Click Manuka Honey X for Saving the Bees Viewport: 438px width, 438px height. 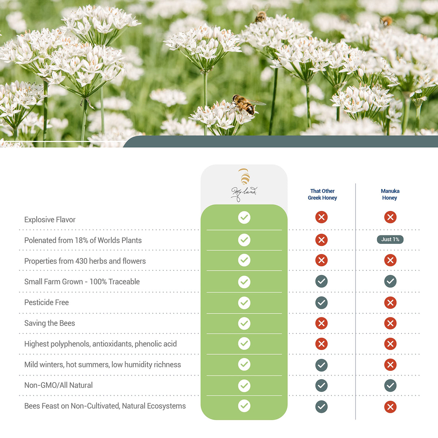[390, 323]
